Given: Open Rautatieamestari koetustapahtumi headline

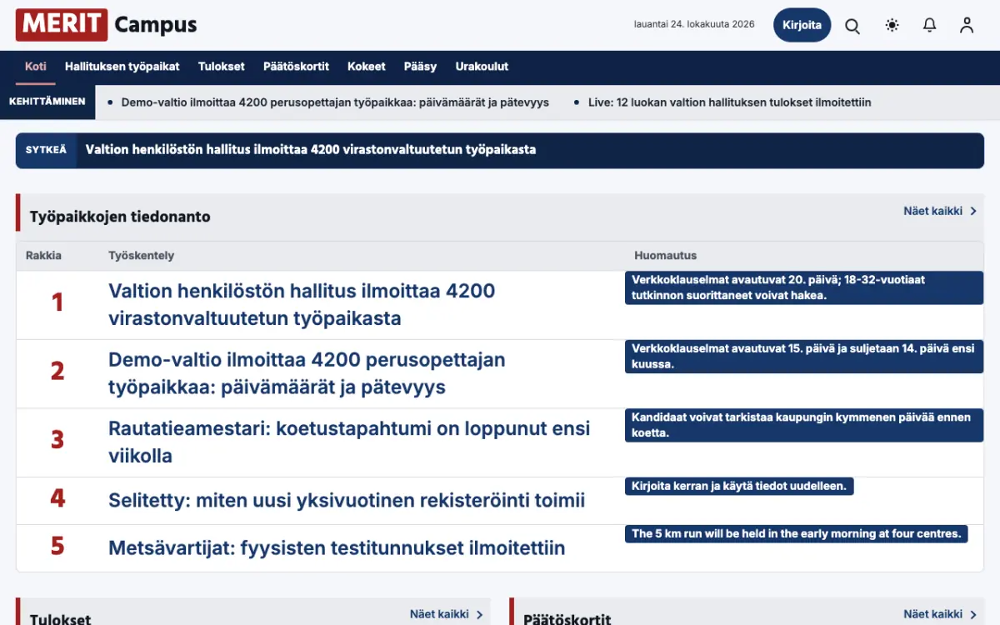Looking at the screenshot, I should [349, 442].
